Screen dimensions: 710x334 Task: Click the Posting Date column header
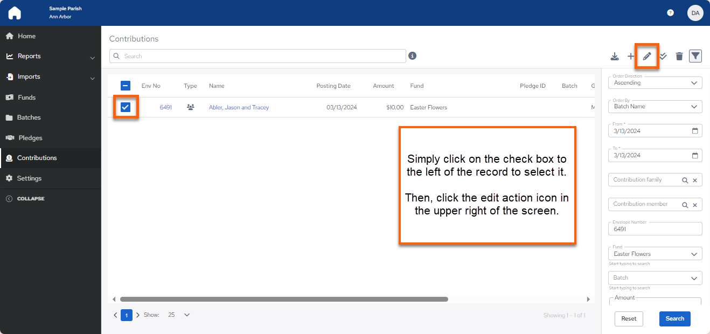click(x=333, y=86)
